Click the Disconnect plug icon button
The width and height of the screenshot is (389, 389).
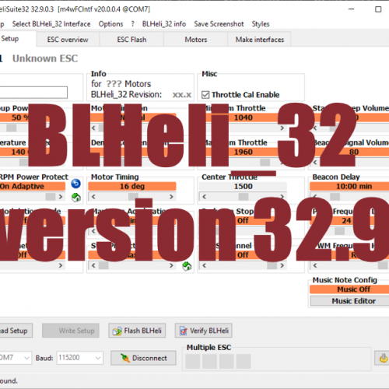coord(143,358)
